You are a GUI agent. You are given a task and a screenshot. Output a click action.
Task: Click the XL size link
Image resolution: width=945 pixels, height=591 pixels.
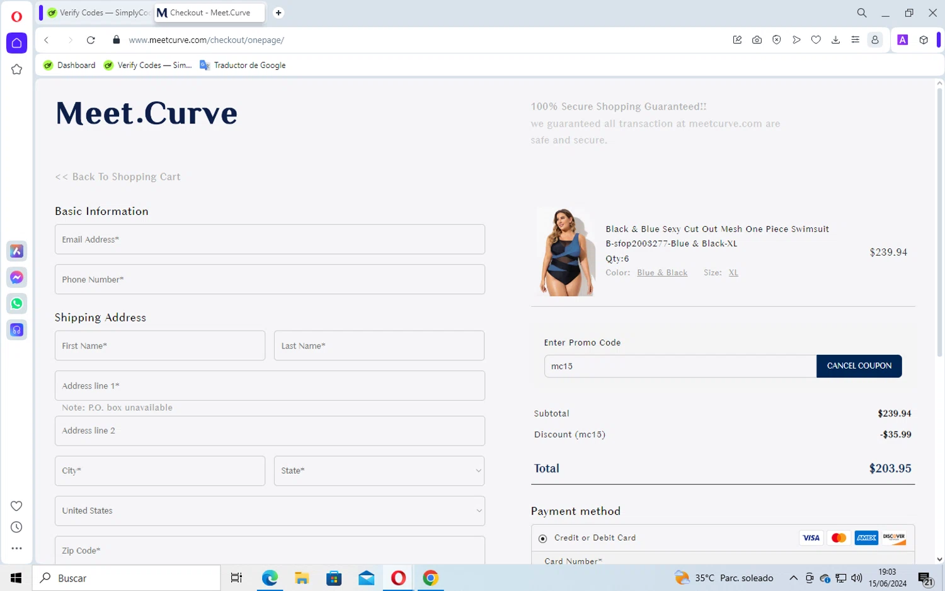(733, 273)
